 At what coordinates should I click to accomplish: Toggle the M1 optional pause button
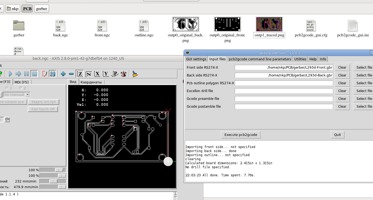(53, 74)
